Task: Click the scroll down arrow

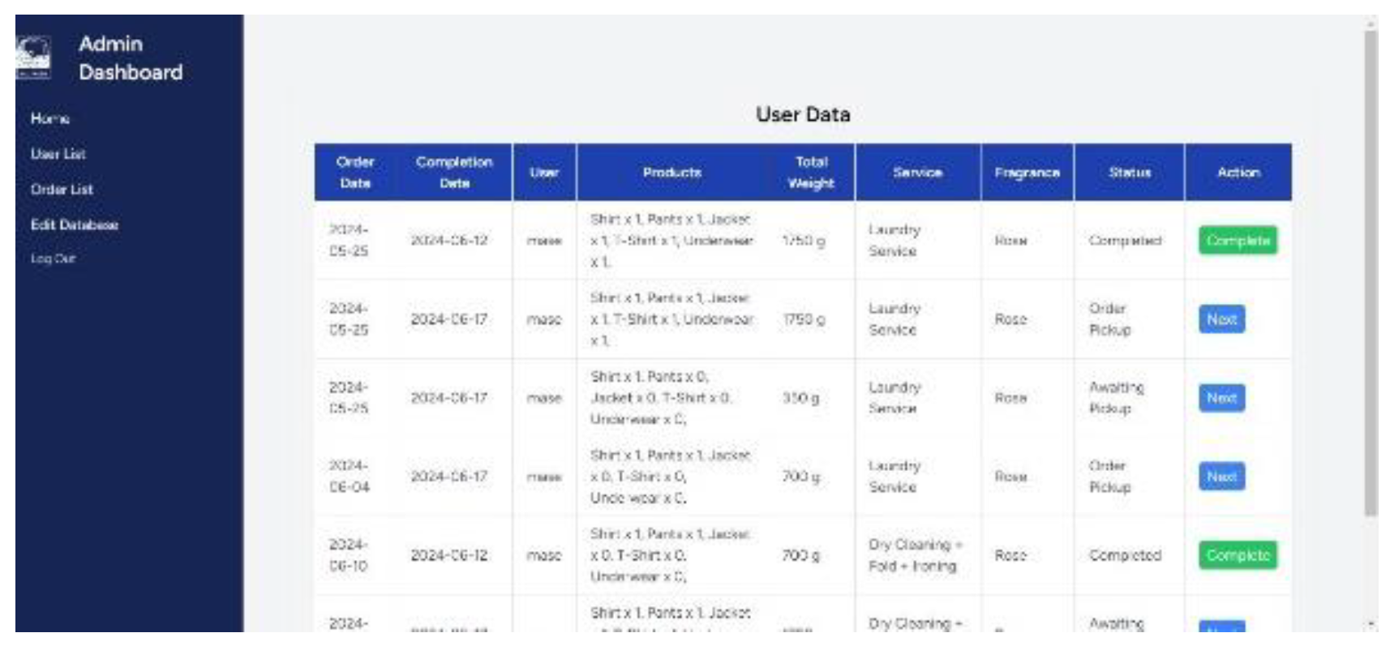Action: [x=1371, y=625]
